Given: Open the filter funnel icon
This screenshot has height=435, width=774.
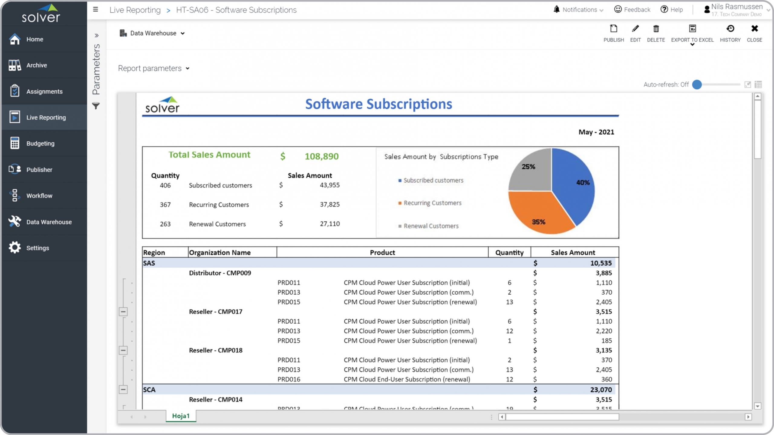Looking at the screenshot, I should (x=96, y=106).
